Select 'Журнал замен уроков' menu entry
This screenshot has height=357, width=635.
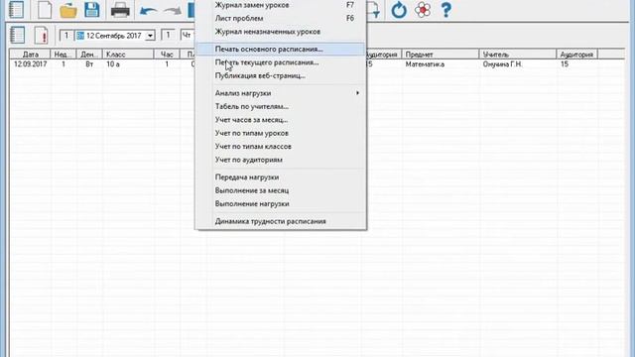tap(281, 5)
